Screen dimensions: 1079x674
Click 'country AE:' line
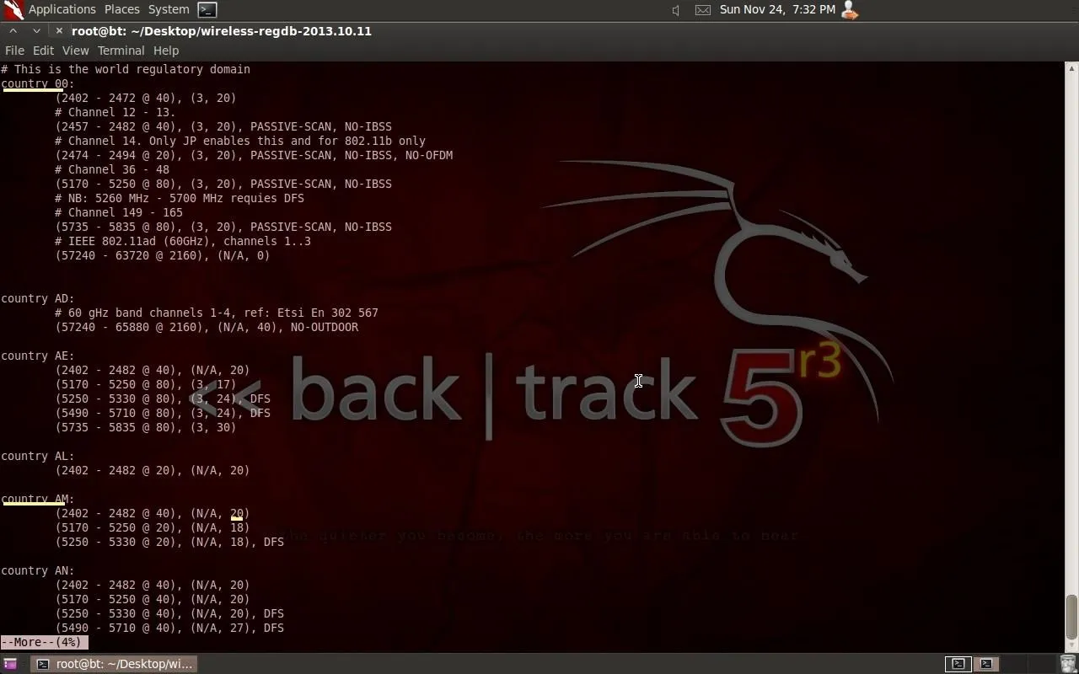pyautogui.click(x=38, y=356)
